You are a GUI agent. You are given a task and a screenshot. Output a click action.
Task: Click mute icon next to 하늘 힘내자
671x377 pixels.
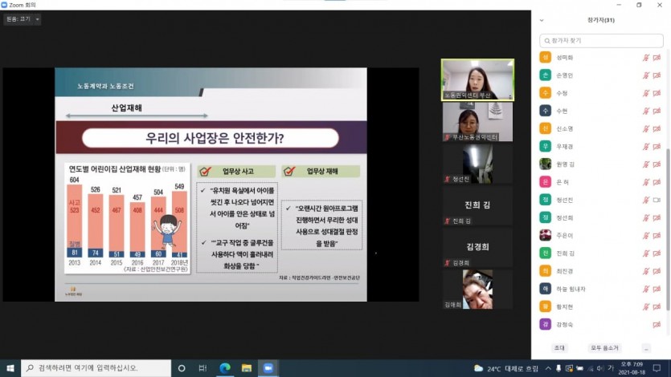click(646, 289)
